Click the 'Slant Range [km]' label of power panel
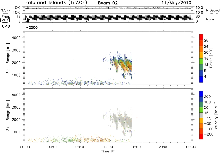Screen dimensions: 221x153 (x=8, y=58)
